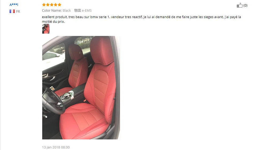Click the 'Black' color value
This screenshot has width=256, height=150.
(67, 10)
